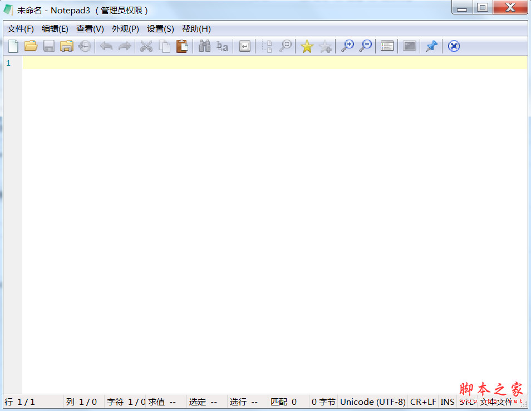Create a new document

[x=13, y=46]
